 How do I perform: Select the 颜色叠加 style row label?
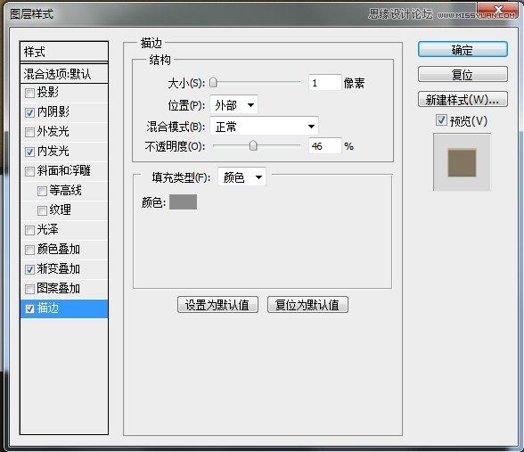(x=59, y=249)
